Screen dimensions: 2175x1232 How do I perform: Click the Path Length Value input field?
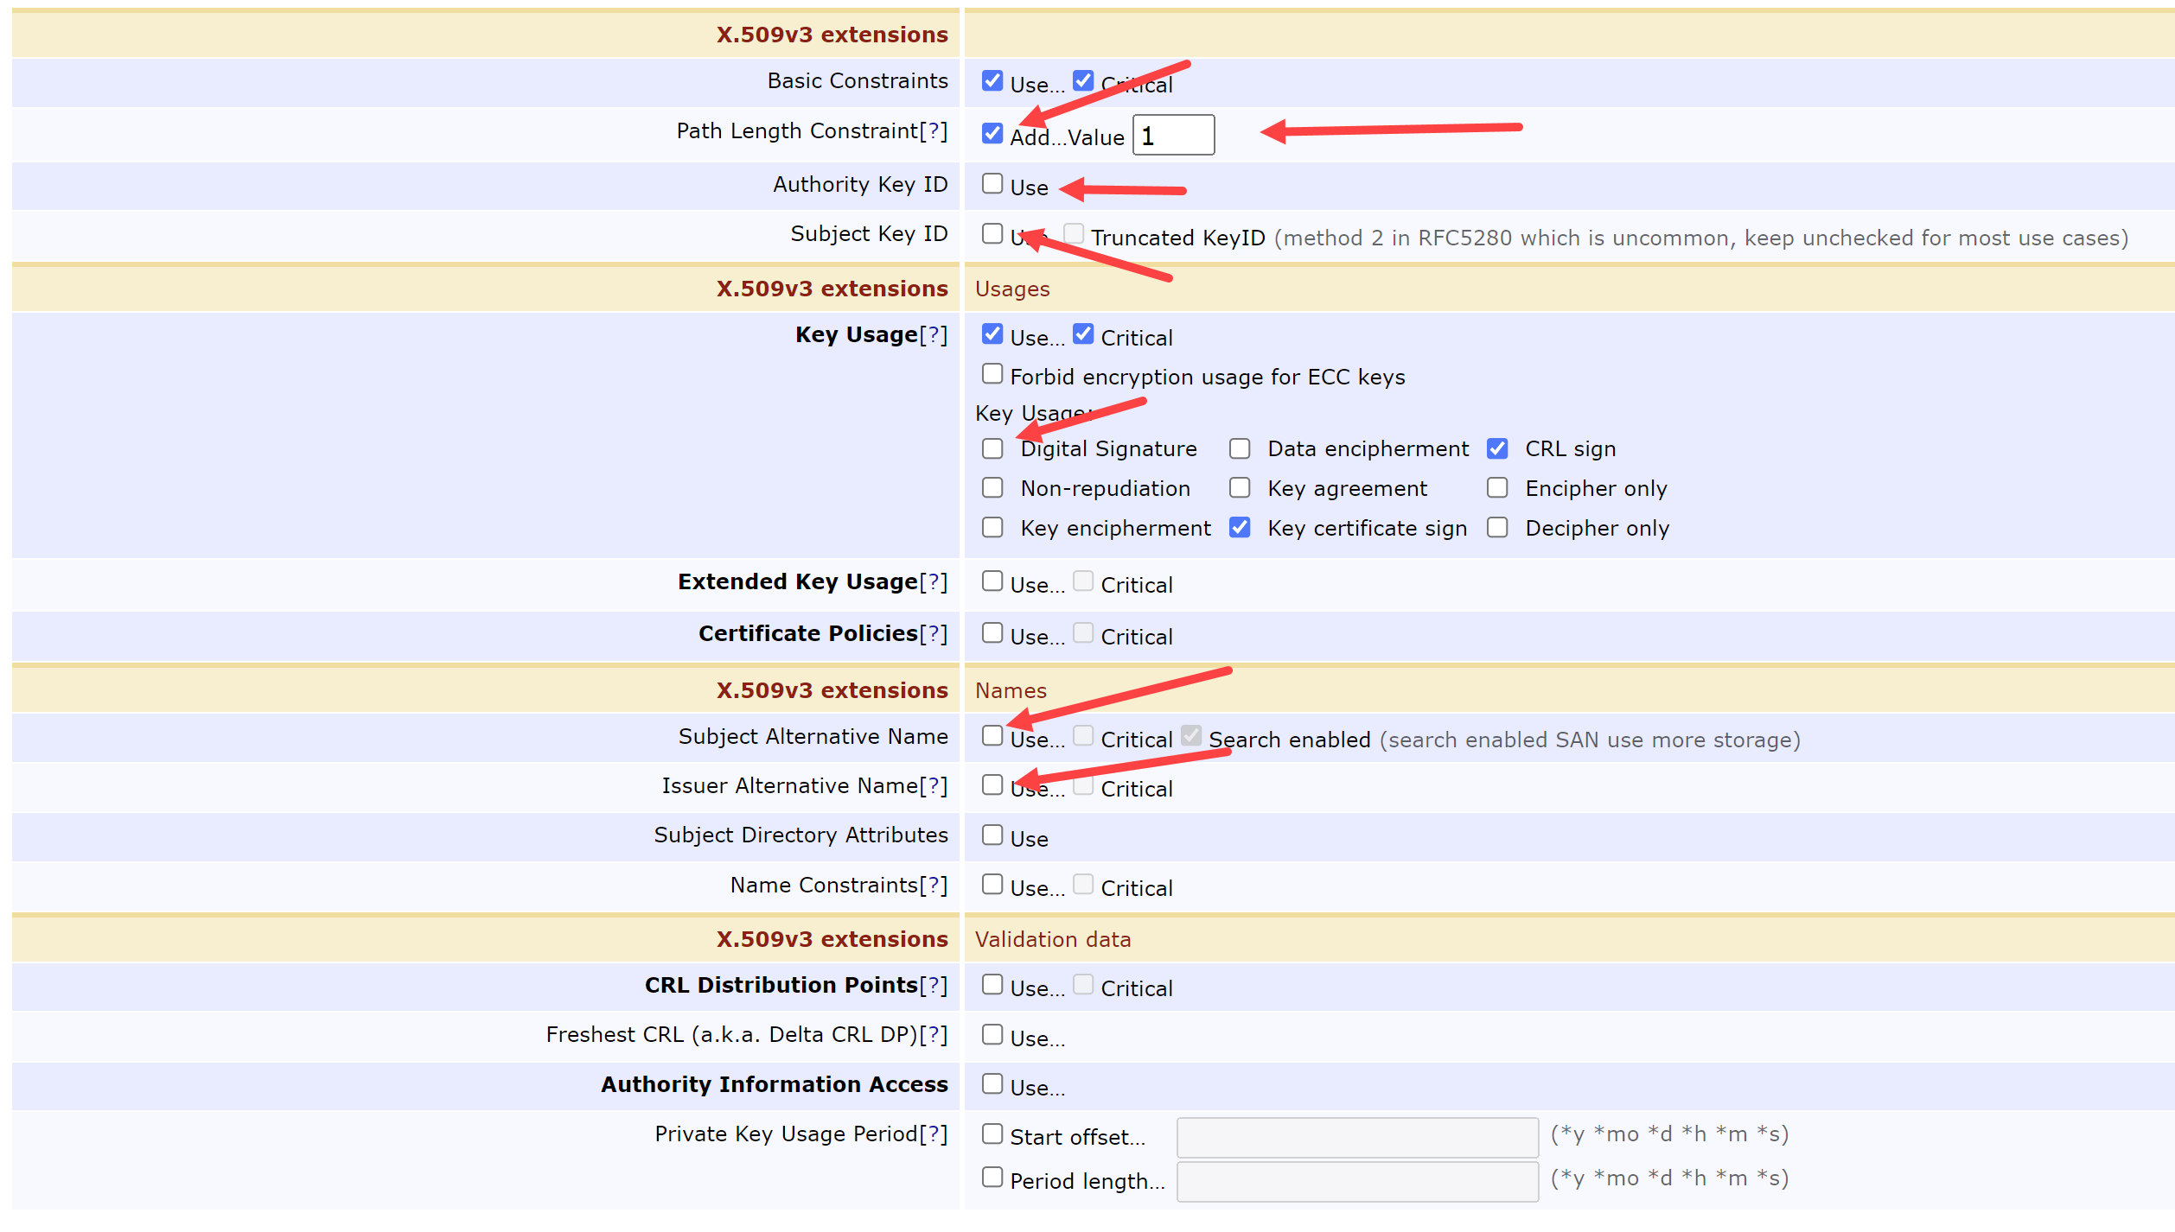coord(1173,136)
